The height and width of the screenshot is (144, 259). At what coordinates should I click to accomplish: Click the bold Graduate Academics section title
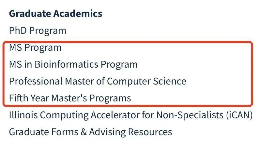(56, 14)
